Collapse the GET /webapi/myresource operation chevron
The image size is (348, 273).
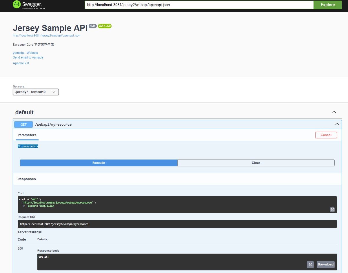coord(337,124)
